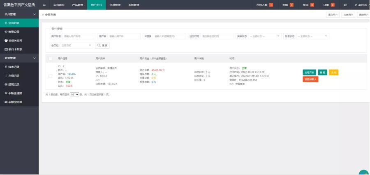370x175 pixels.
Task: Open the 实名状态 status dropdown
Action: coord(264,36)
